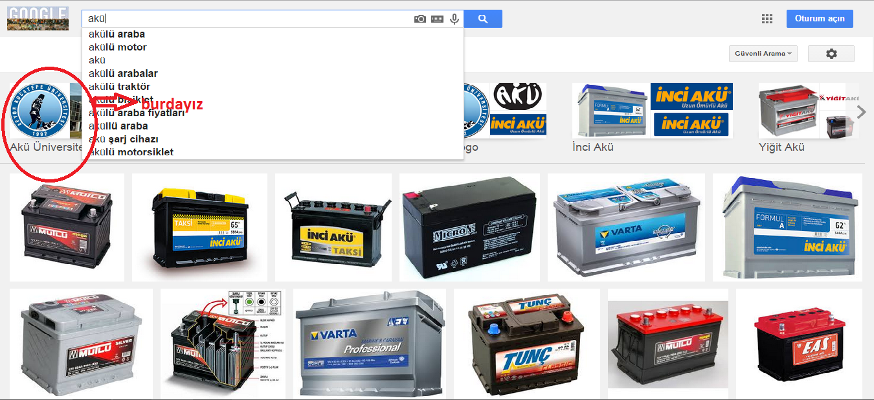The width and height of the screenshot is (874, 400).
Task: Open the Yiğit Akü category label
Action: pyautogui.click(x=781, y=147)
